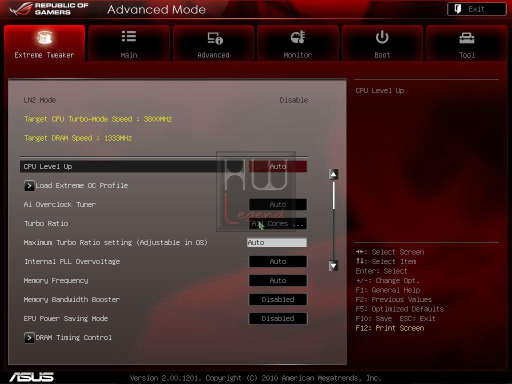512x384 pixels.
Task: Click the scroll down arrow button
Action: 333,266
